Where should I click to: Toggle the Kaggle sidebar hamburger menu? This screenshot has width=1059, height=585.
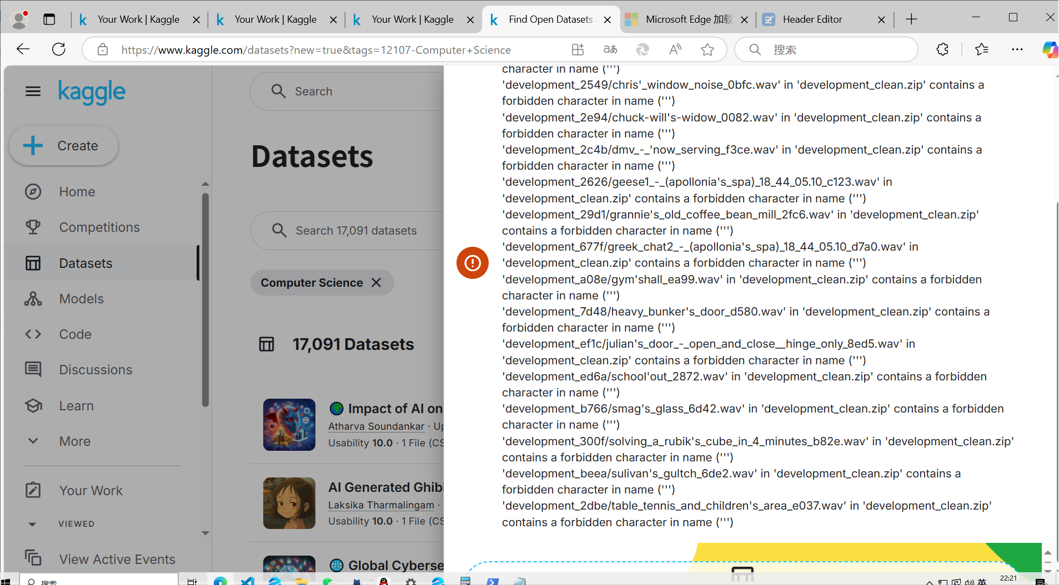33,91
